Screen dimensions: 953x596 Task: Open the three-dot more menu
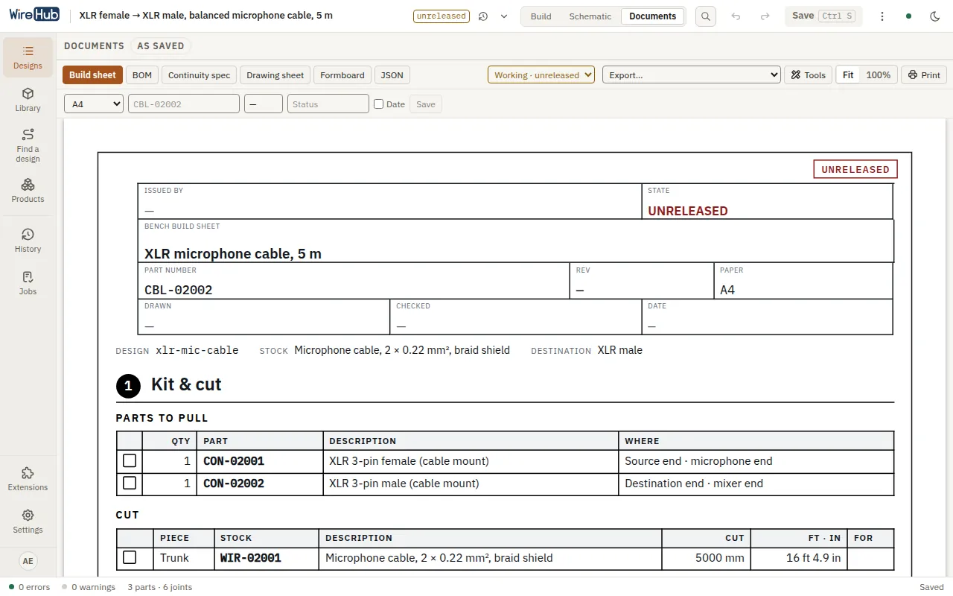pos(882,16)
